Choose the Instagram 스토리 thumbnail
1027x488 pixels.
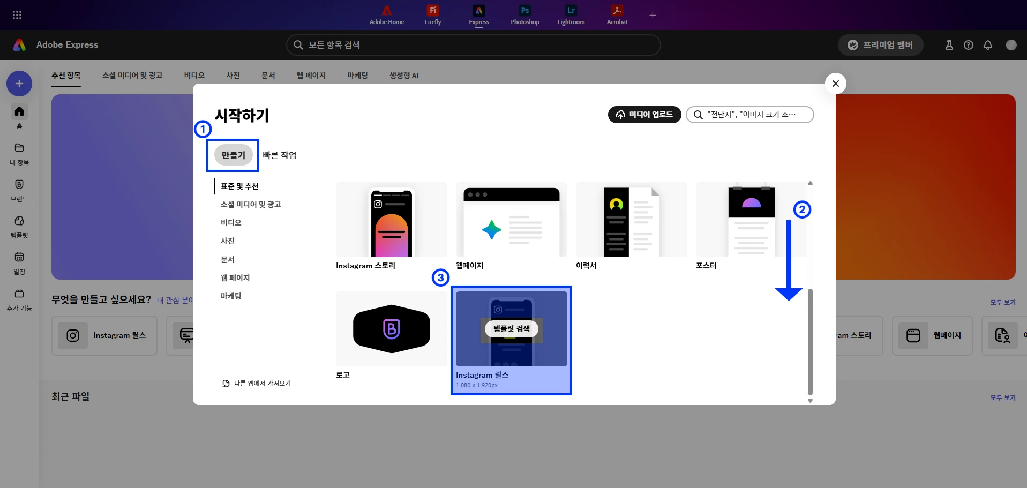[392, 220]
